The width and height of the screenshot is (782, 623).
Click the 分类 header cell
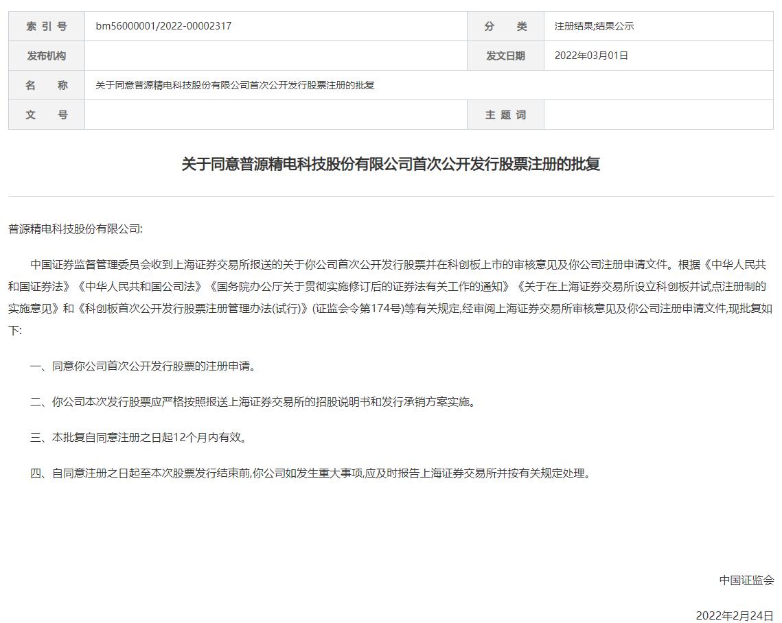pos(505,26)
